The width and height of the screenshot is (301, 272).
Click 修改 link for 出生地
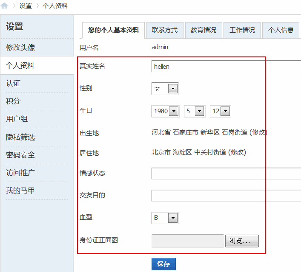pos(258,132)
